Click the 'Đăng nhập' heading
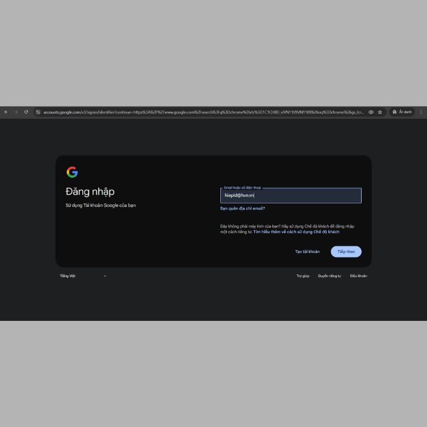This screenshot has width=427, height=427. click(x=90, y=192)
